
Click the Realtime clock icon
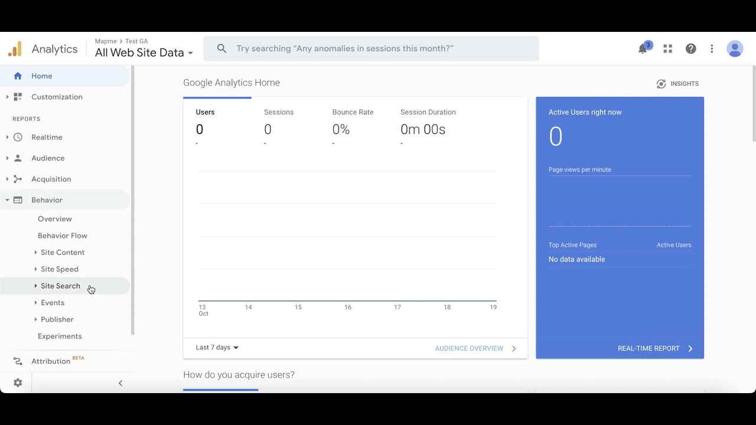click(18, 137)
